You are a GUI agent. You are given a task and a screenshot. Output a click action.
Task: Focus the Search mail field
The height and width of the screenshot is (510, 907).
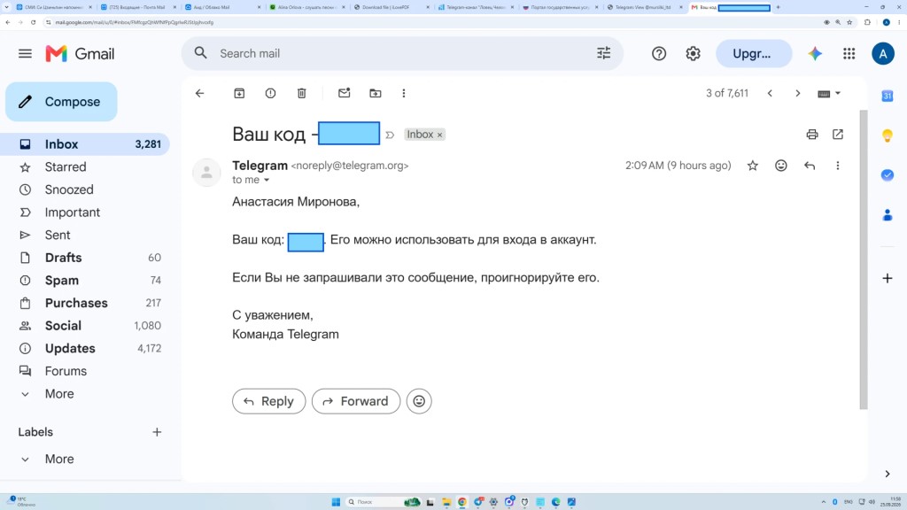[x=402, y=53]
